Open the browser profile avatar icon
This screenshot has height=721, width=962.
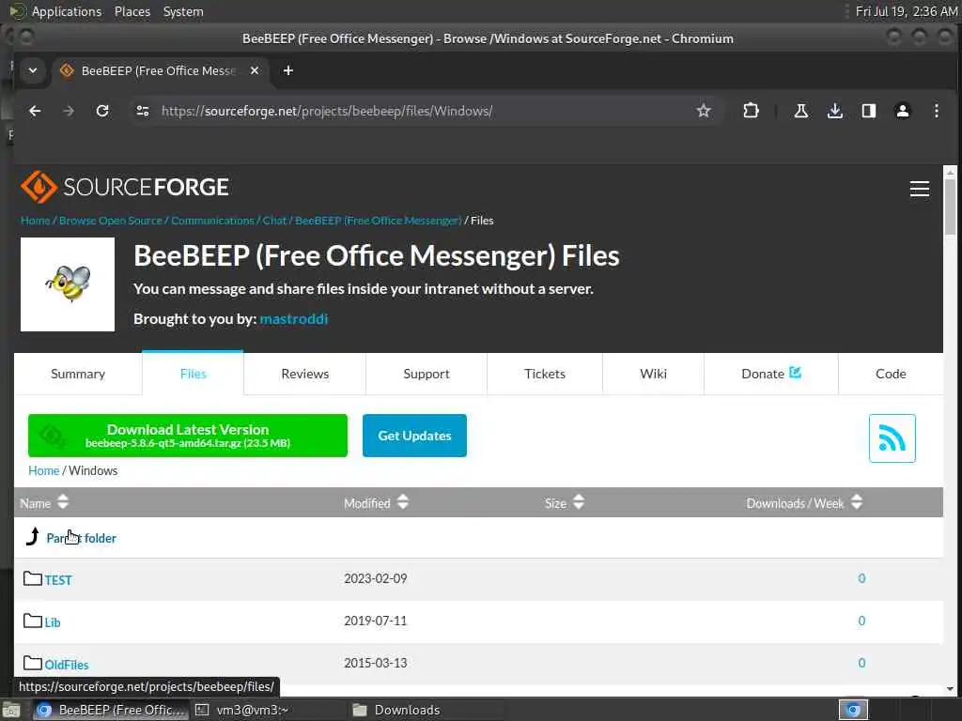tap(903, 111)
